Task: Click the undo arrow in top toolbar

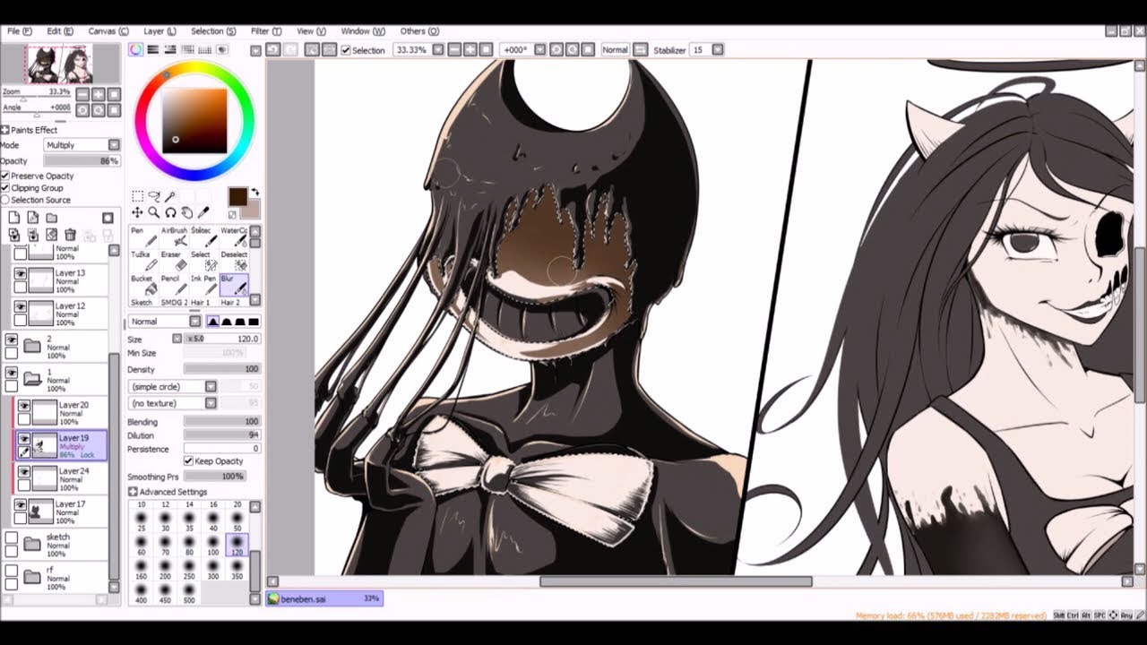Action: tap(273, 50)
